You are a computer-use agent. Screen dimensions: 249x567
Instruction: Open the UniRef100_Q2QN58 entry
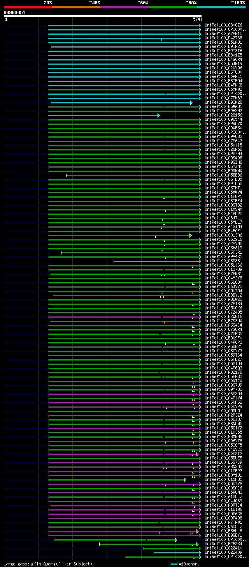click(x=223, y=149)
